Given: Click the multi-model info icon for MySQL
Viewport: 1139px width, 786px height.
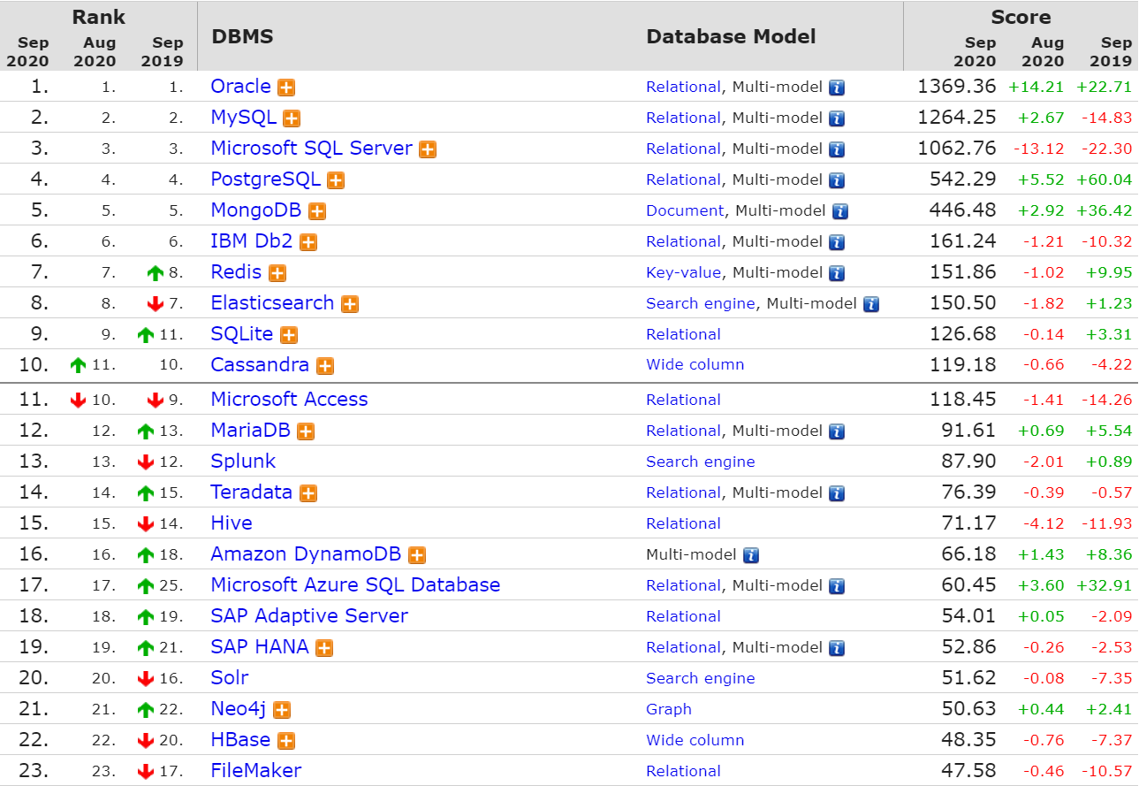Looking at the screenshot, I should 837,118.
